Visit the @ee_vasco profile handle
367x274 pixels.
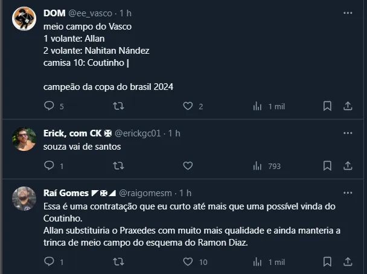tap(92, 13)
